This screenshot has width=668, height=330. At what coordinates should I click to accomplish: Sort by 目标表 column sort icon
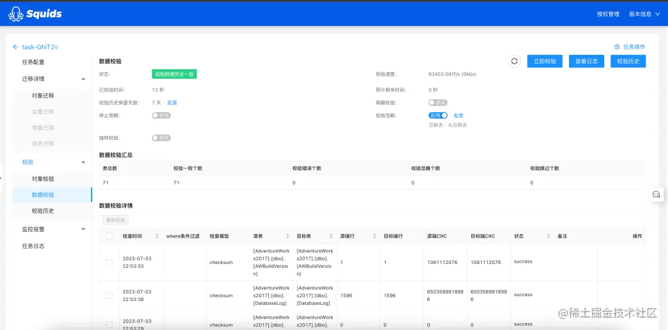[331, 236]
